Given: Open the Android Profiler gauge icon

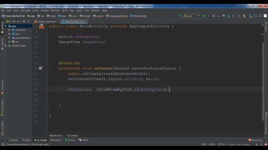Looking at the screenshot, I should pos(223,16).
